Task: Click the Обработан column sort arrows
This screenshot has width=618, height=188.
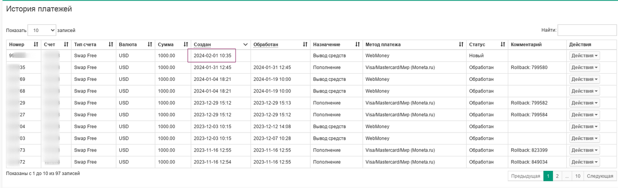Action: tap(305, 44)
